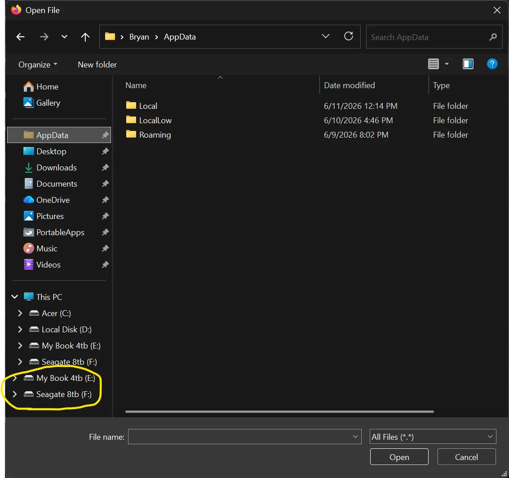Go up one folder level
Viewport: 509px width, 478px height.
pyautogui.click(x=85, y=37)
